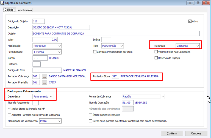211x138 pixels.
Task: Open the Natureza Cobrança dropdown
Action: (188, 46)
